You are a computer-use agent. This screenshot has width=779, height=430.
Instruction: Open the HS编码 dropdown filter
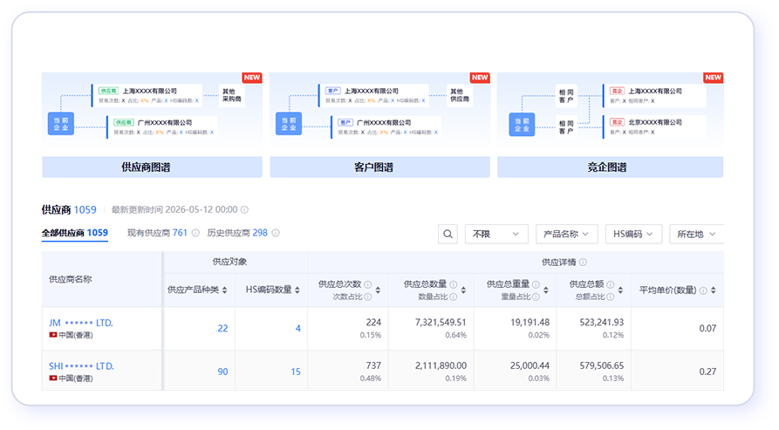tap(633, 234)
